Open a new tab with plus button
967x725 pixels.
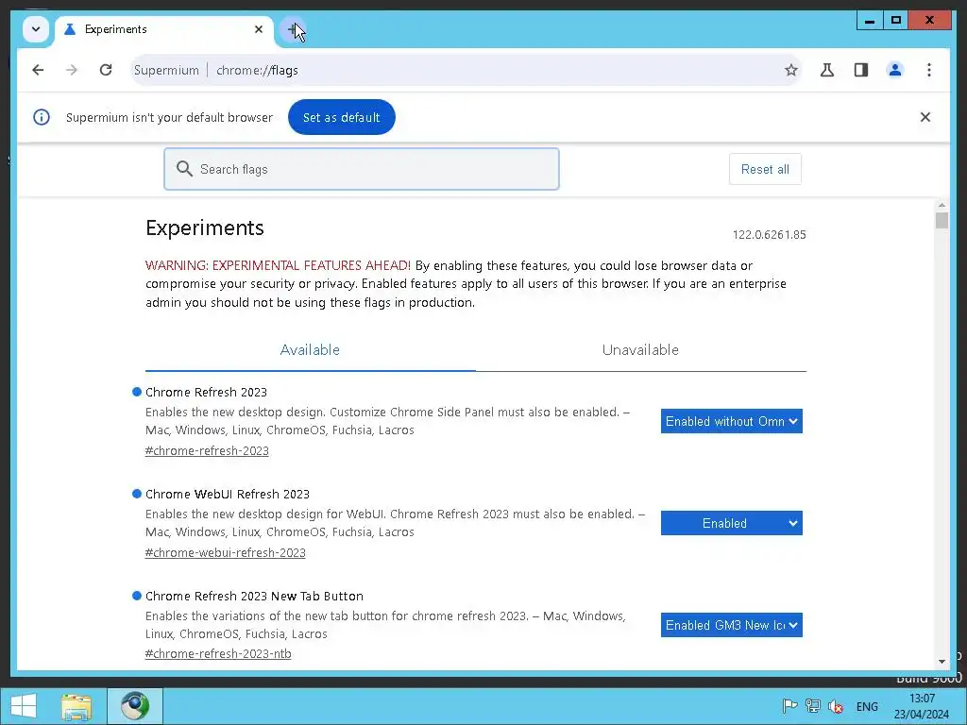click(x=293, y=29)
